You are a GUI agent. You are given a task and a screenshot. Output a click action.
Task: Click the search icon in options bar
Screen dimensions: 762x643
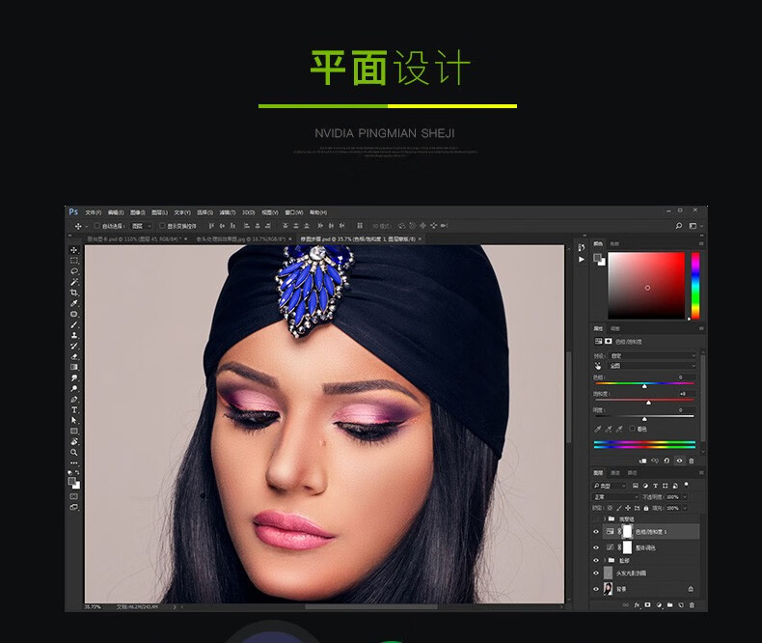[678, 226]
